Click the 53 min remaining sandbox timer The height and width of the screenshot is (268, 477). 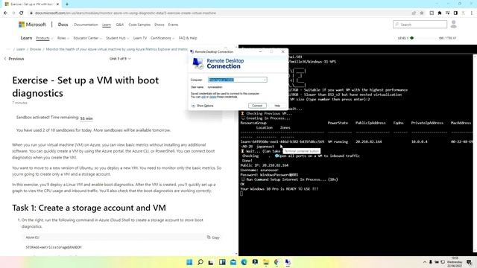(86, 118)
